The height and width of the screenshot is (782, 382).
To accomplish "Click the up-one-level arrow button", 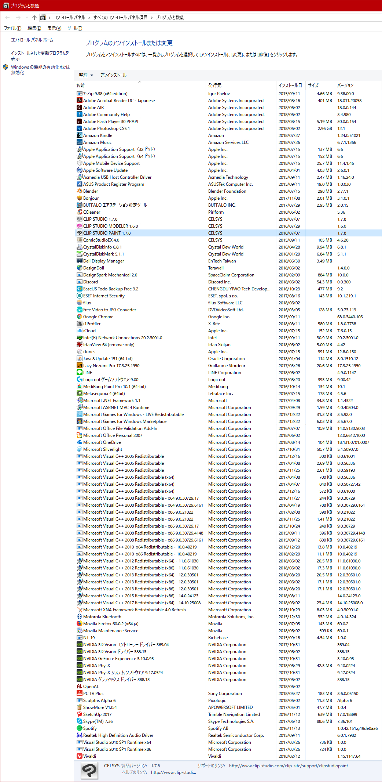I will (34, 18).
